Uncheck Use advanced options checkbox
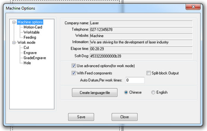Image resolution: width=207 pixels, height=131 pixels. point(74,66)
